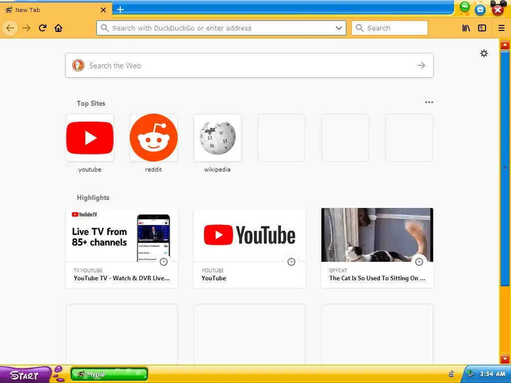Viewport: 511px width, 383px height.
Task: Close the New Tab tab
Action: pos(103,10)
